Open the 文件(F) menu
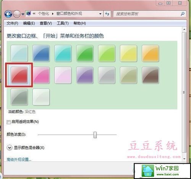This screenshot has width=191, height=179. [12, 23]
